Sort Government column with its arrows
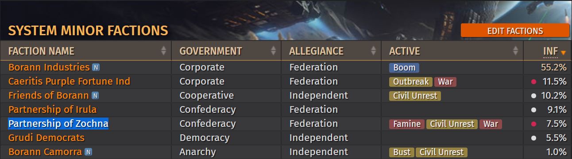Viewport: 572px width, 159px height. tap(273, 51)
